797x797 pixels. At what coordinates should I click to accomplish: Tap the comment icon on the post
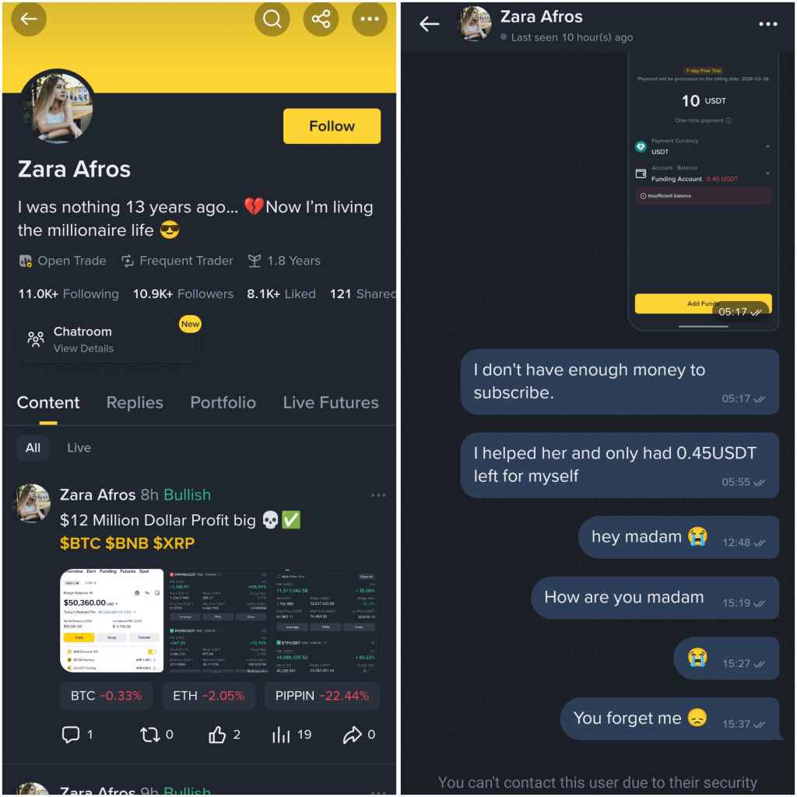[x=71, y=735]
